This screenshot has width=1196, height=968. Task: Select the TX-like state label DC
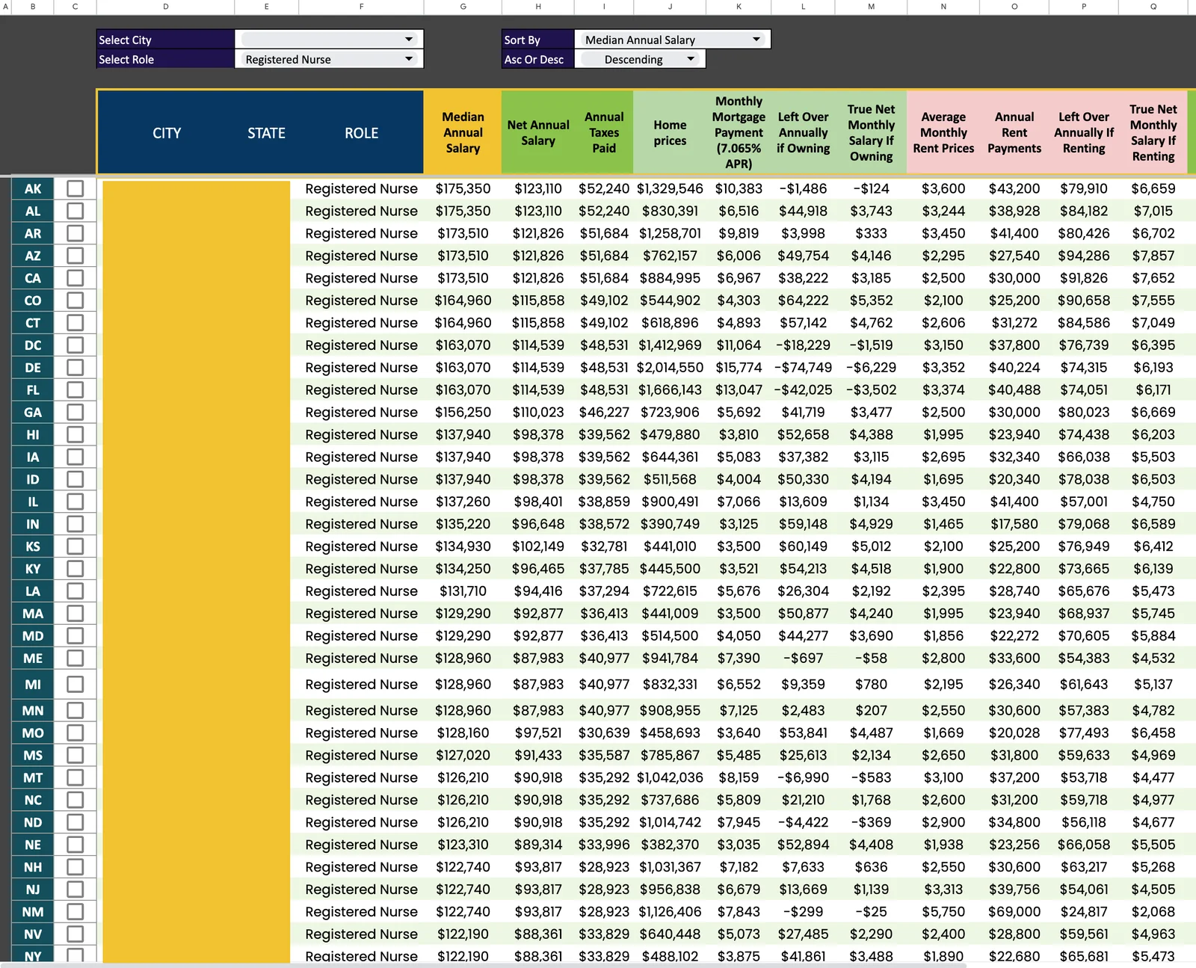point(33,345)
